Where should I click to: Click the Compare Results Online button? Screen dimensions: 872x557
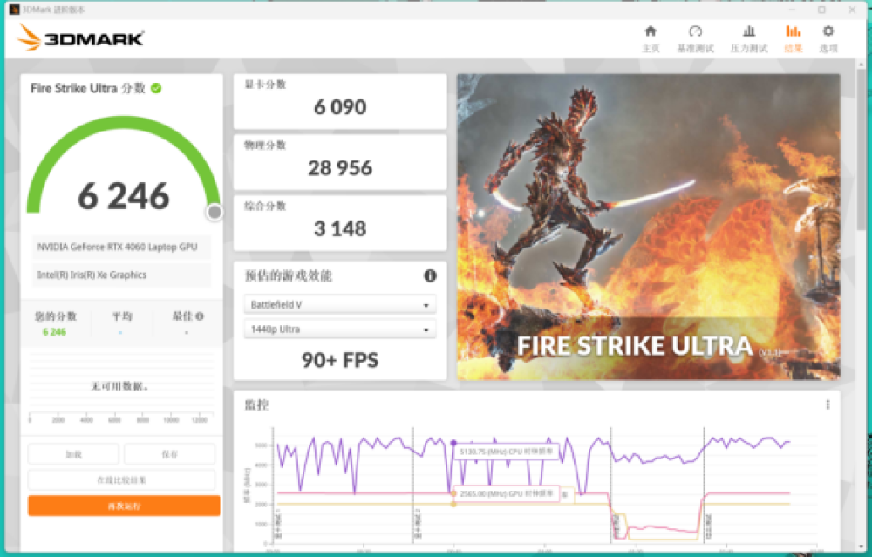[121, 480]
